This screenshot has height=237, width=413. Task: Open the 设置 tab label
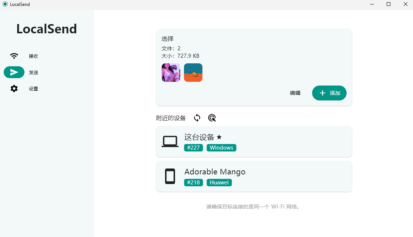tap(33, 89)
